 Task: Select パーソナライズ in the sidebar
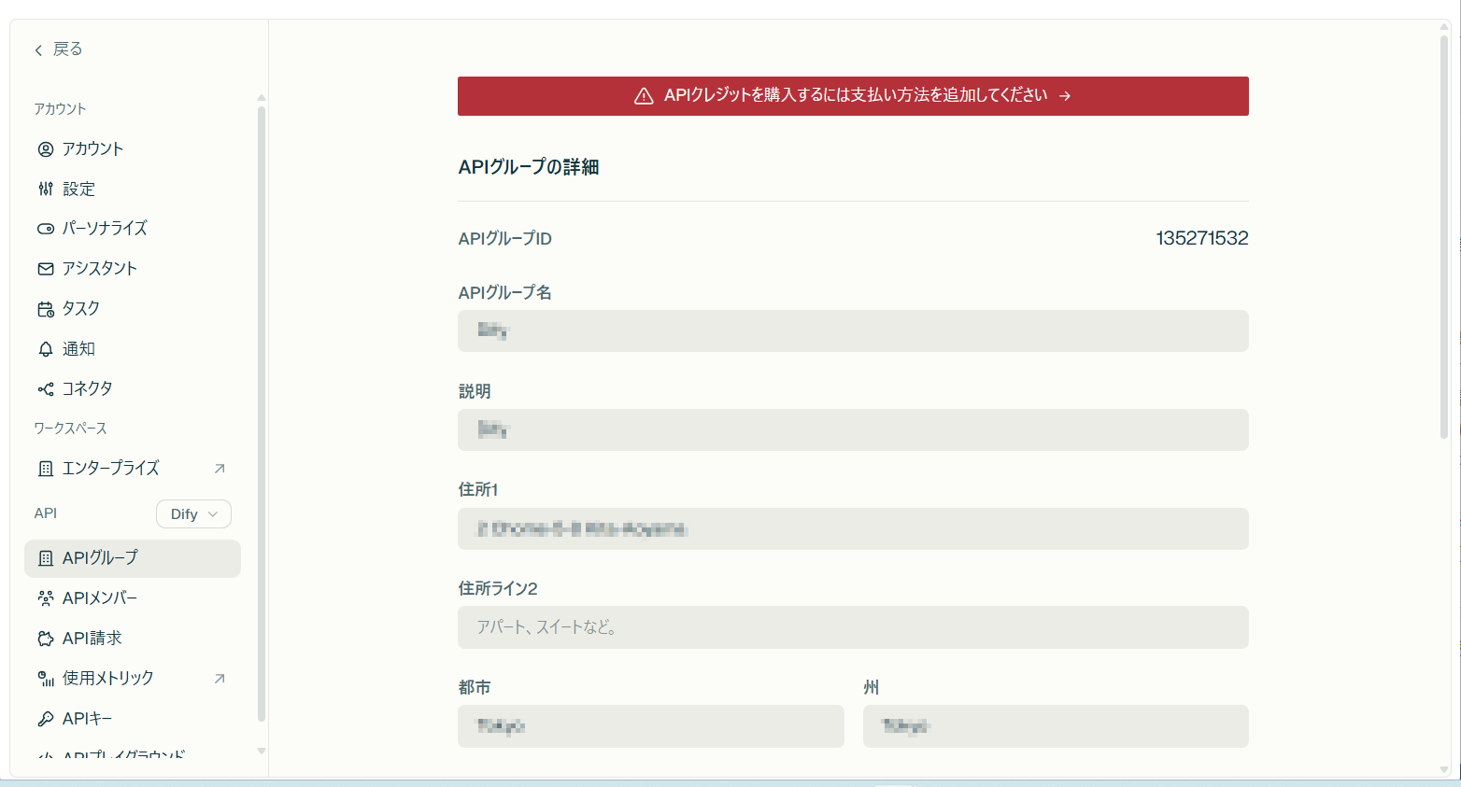[133, 229]
